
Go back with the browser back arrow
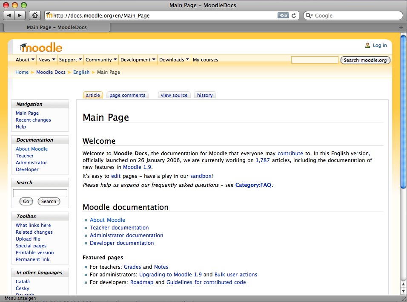[9, 15]
